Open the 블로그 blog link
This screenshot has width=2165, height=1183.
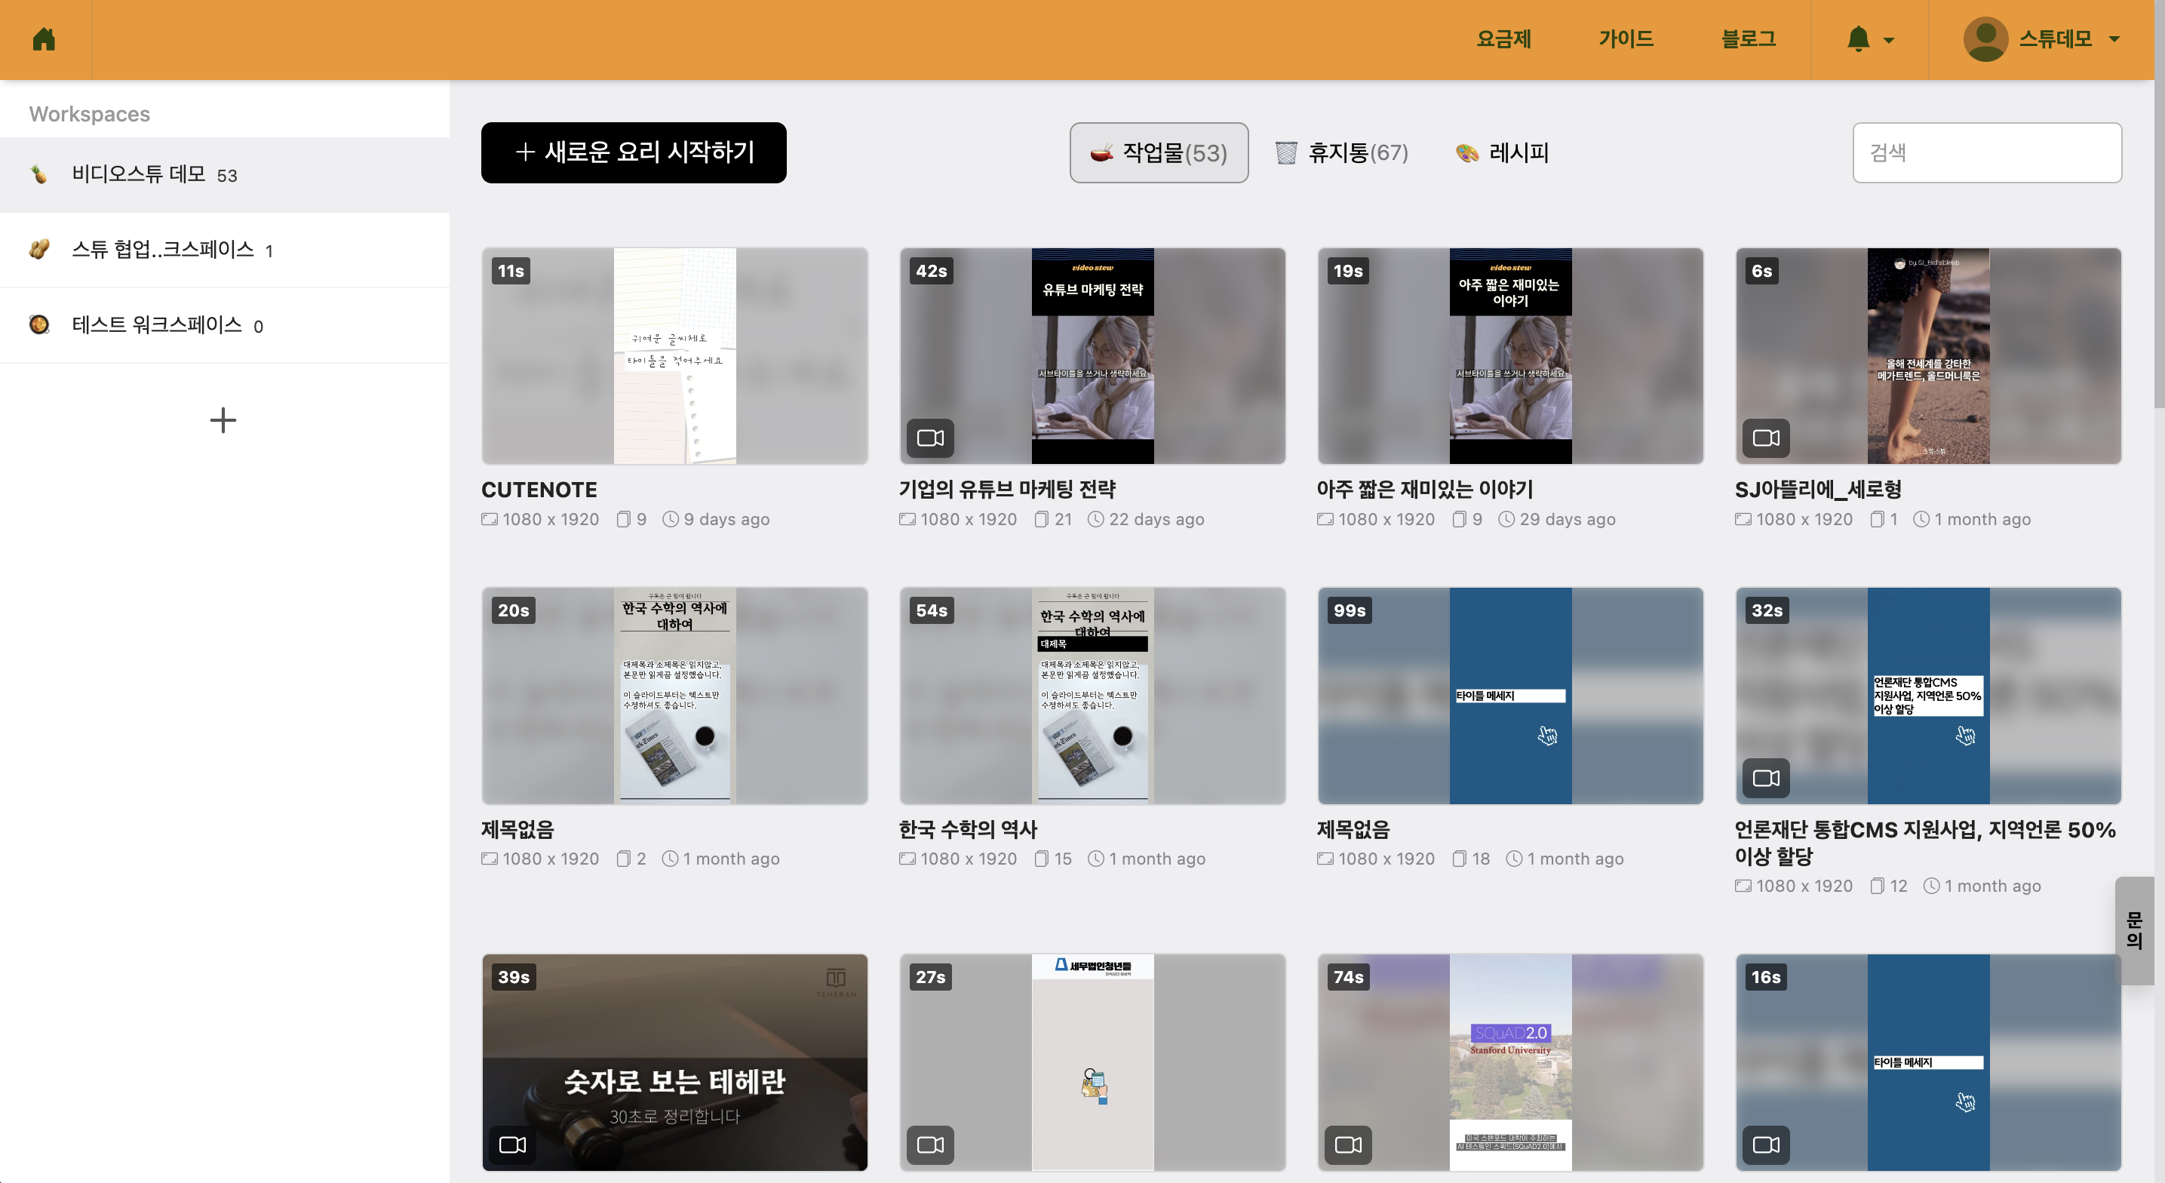click(x=1748, y=39)
